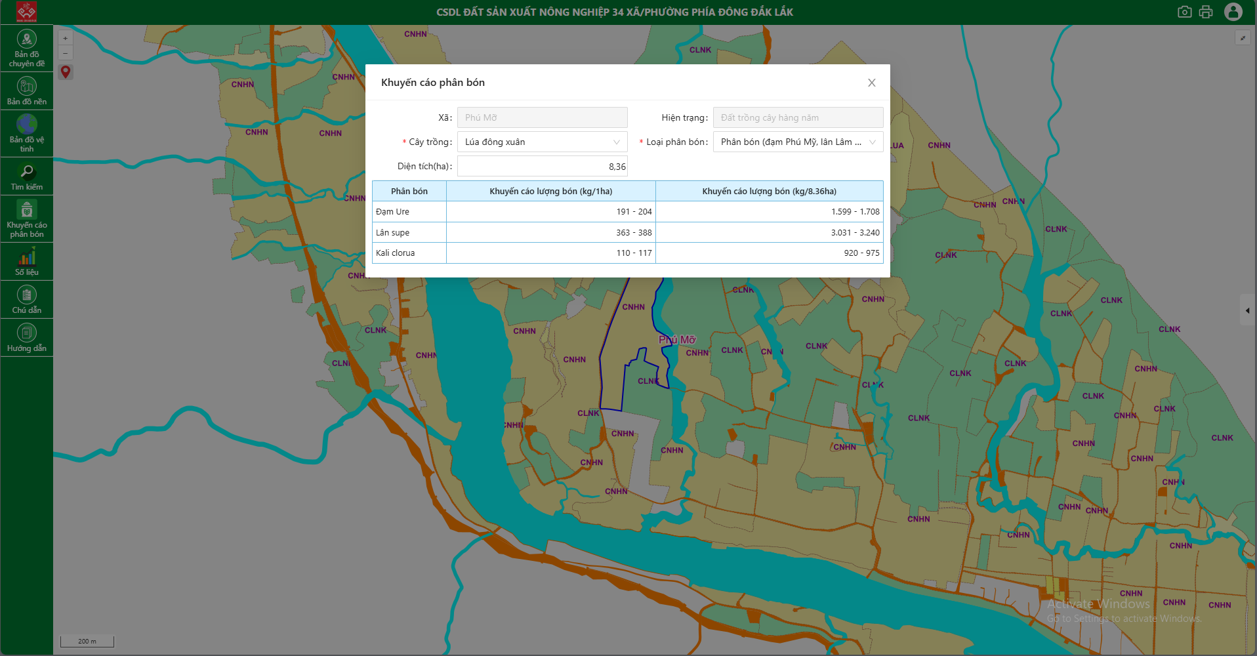Expand the right side panel arrow
This screenshot has width=1257, height=656.
[x=1248, y=311]
